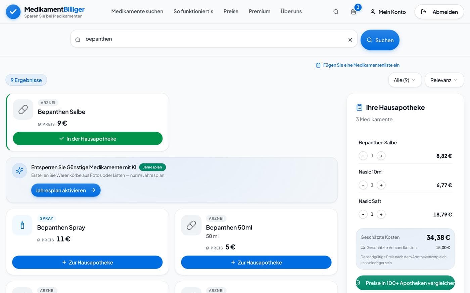Open So funktioniert's page
Screen dimensions: 470x293
click(193, 11)
